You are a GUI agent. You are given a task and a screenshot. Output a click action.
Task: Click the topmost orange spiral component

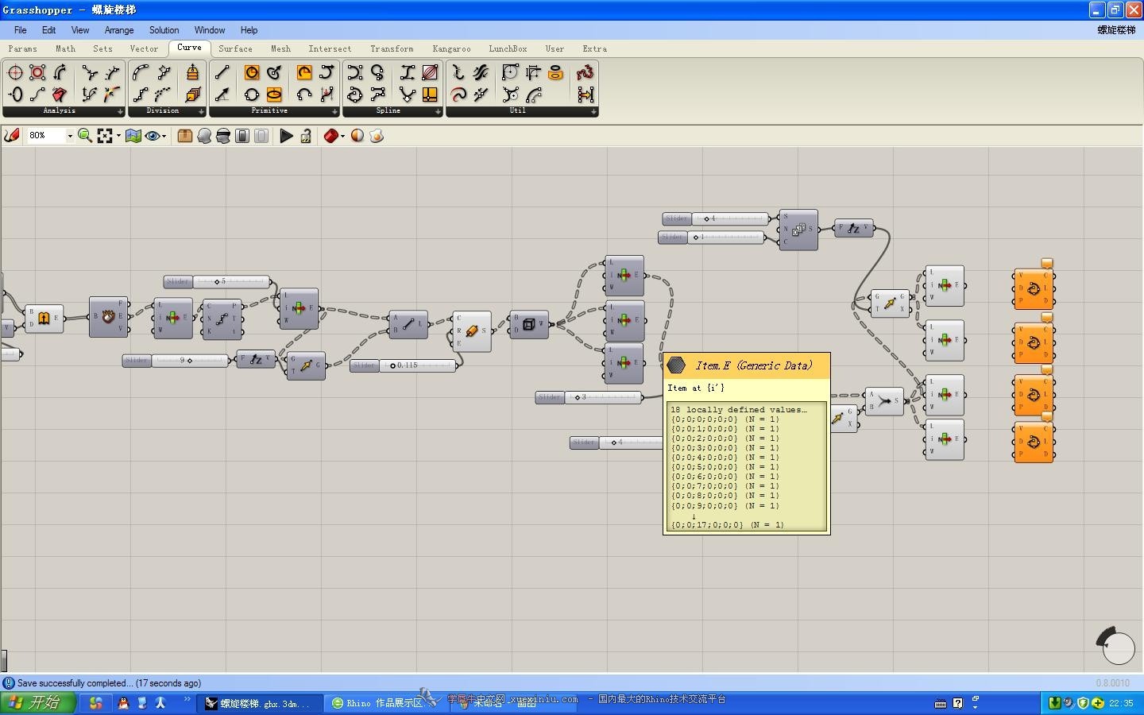[x=1034, y=289]
